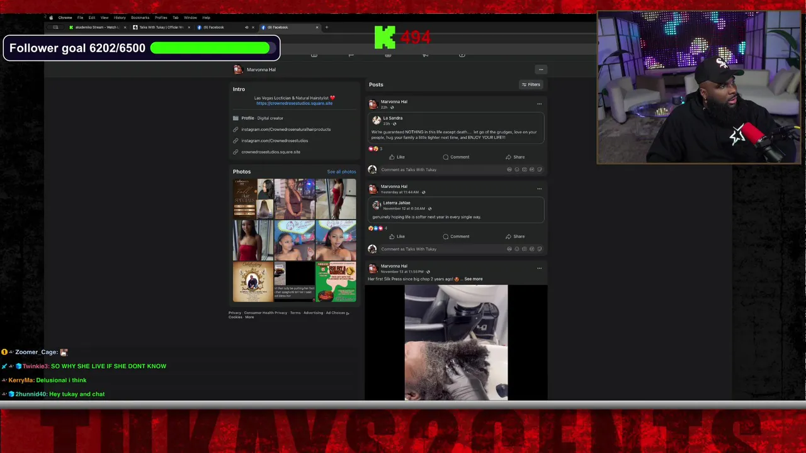Attach photo icon in first comment box
The height and width of the screenshot is (453, 806).
(x=525, y=169)
